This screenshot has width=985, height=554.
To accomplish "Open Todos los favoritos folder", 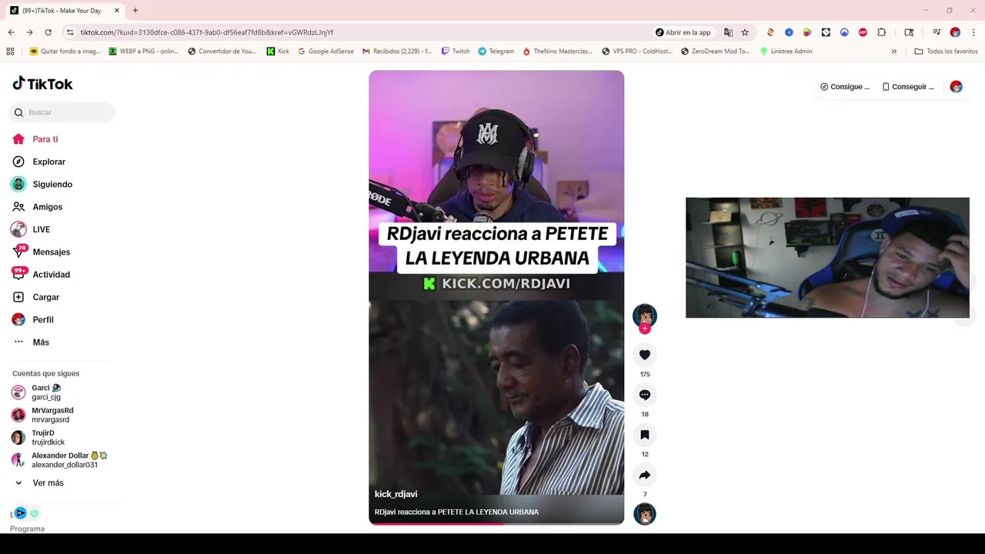I will tap(946, 52).
